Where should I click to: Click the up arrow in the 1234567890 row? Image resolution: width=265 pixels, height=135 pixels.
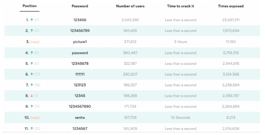(31, 107)
